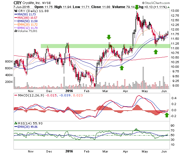Click the Cryolife, Inc. company name

(x=32, y=3)
